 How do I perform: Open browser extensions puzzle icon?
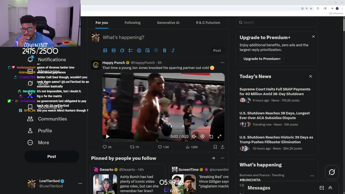click(x=318, y=8)
